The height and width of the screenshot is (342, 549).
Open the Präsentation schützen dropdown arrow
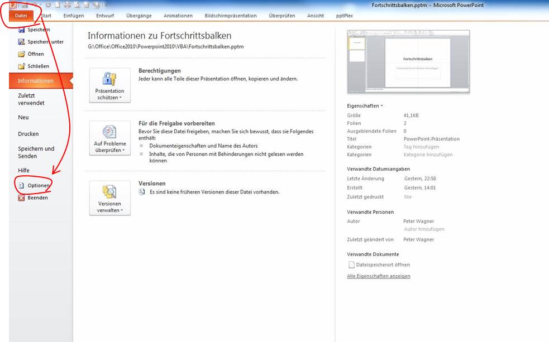(121, 98)
